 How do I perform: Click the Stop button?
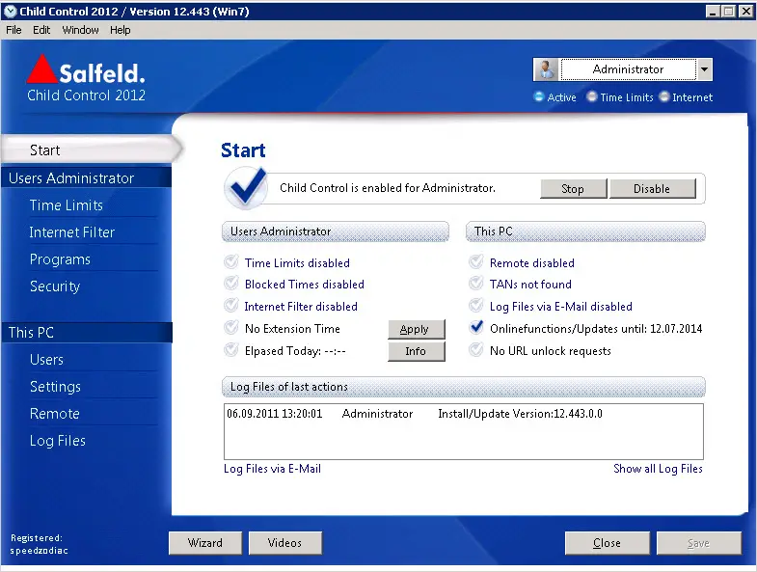[x=573, y=188]
